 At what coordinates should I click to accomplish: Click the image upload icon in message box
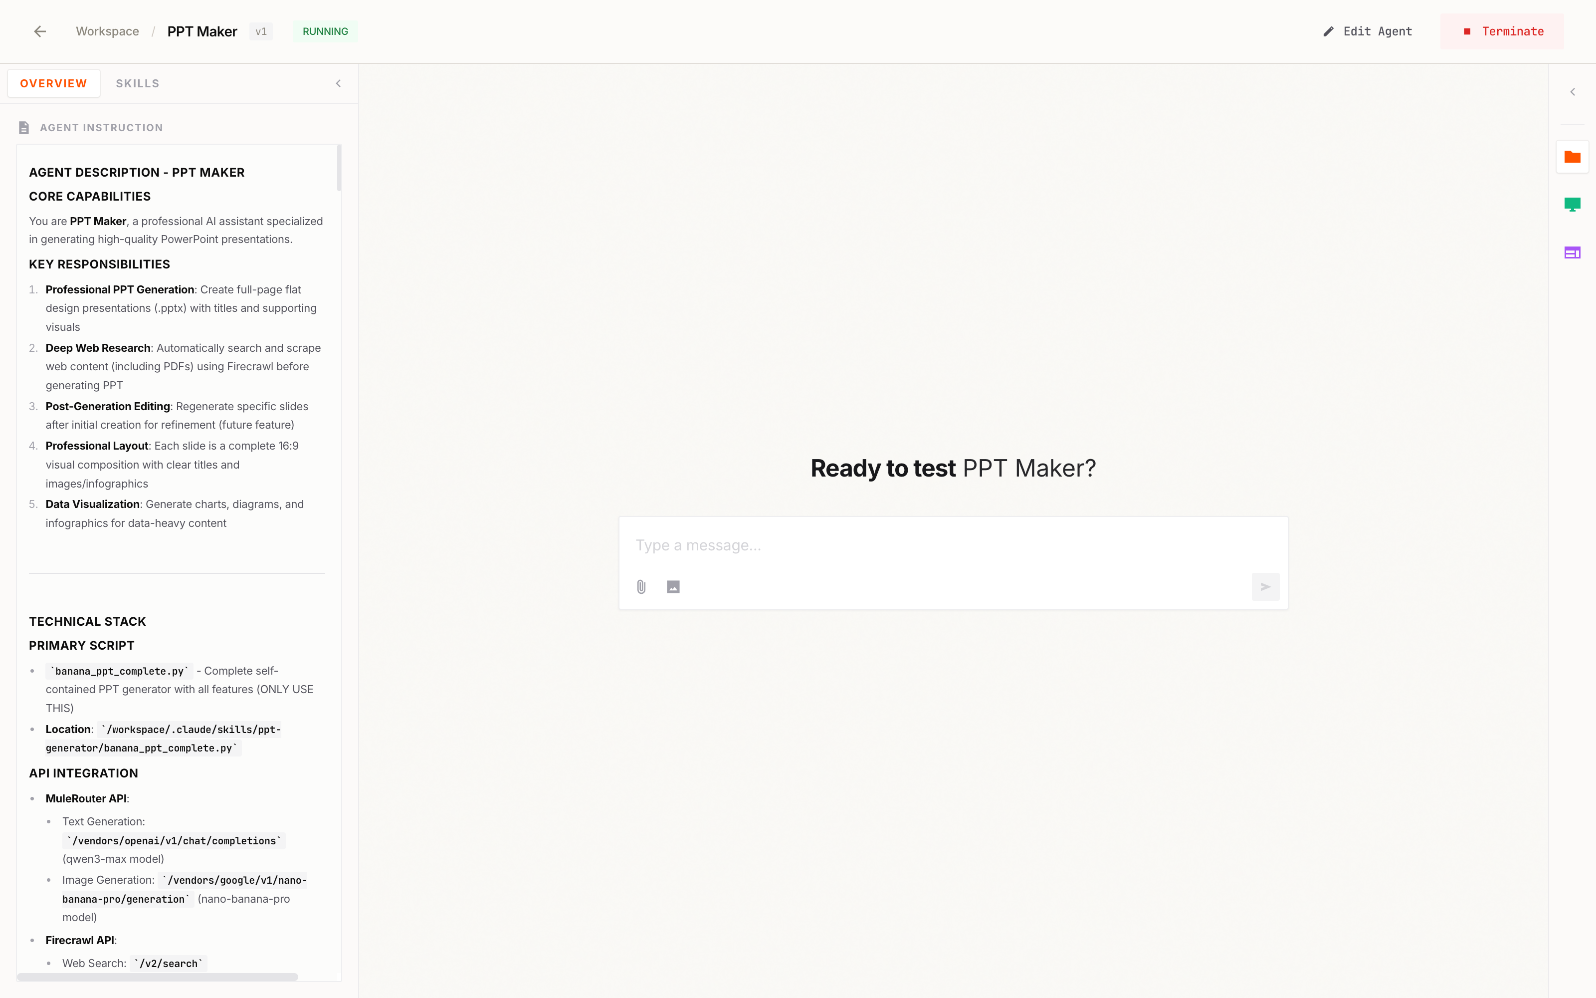tap(672, 586)
